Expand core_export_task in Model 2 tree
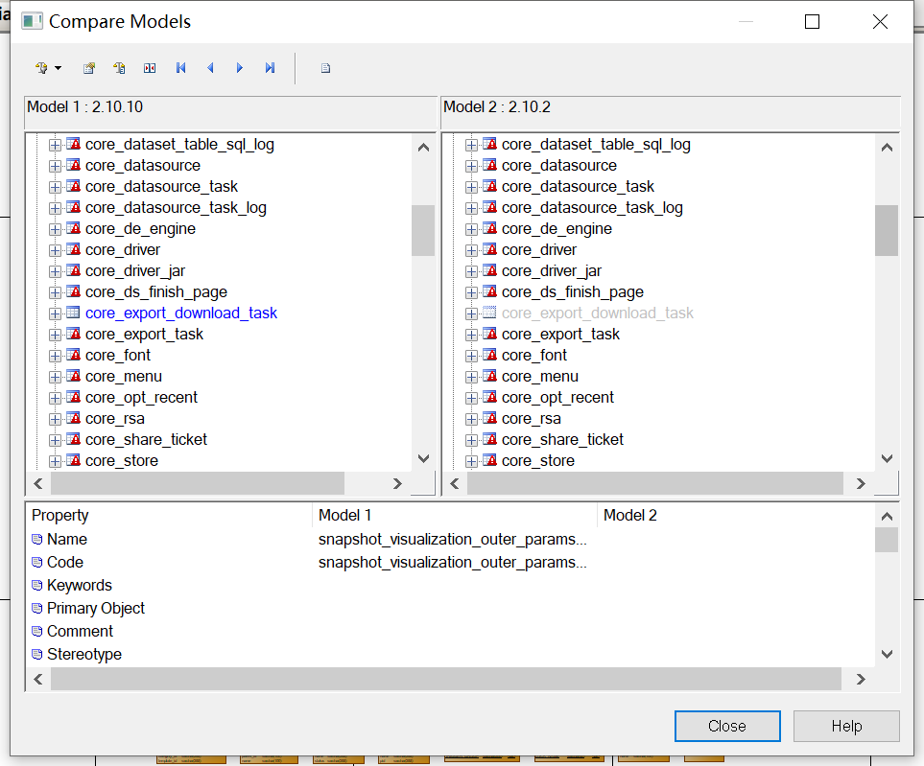Screen dimensions: 924x766 470,334
